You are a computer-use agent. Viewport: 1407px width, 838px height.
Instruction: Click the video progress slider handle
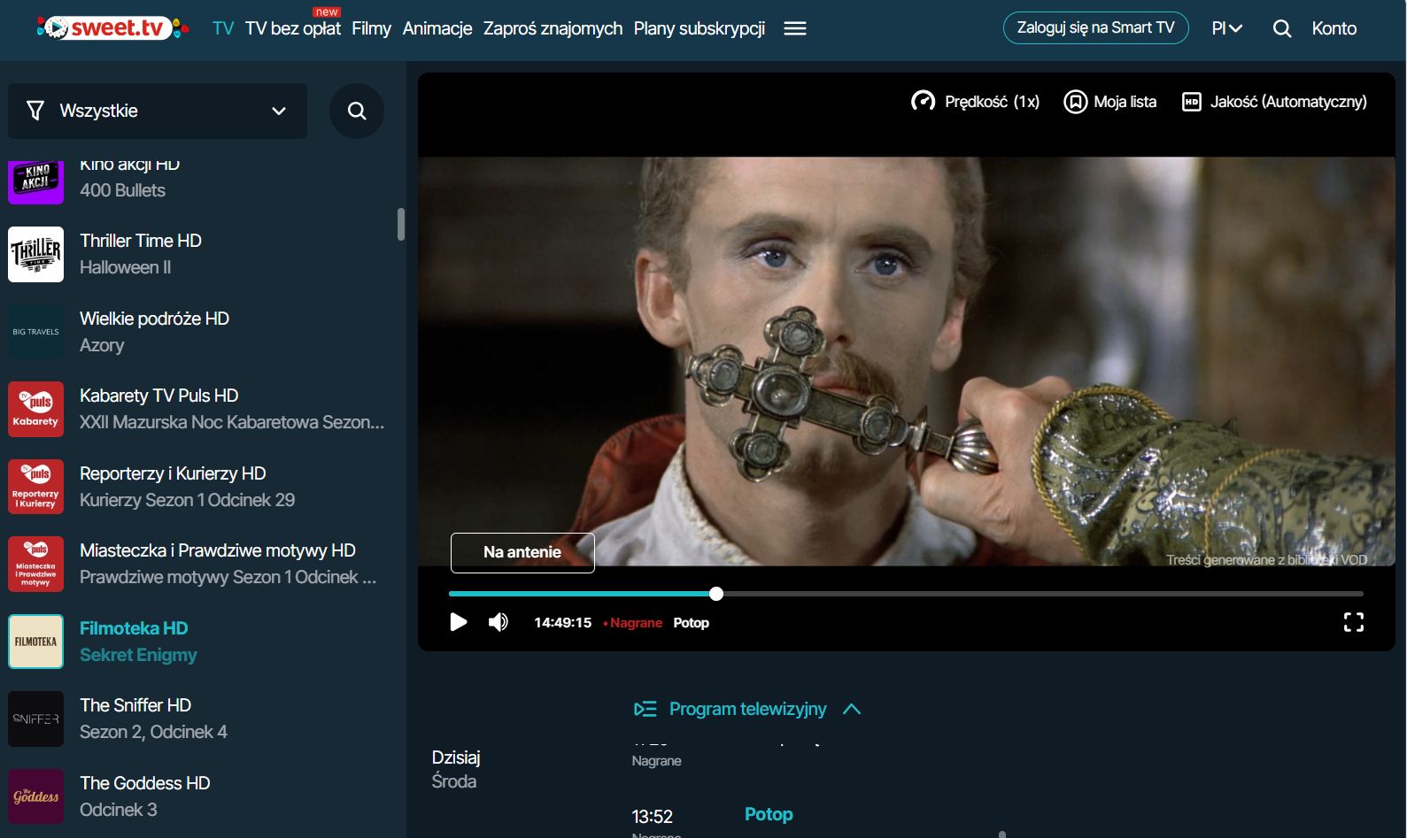[716, 594]
